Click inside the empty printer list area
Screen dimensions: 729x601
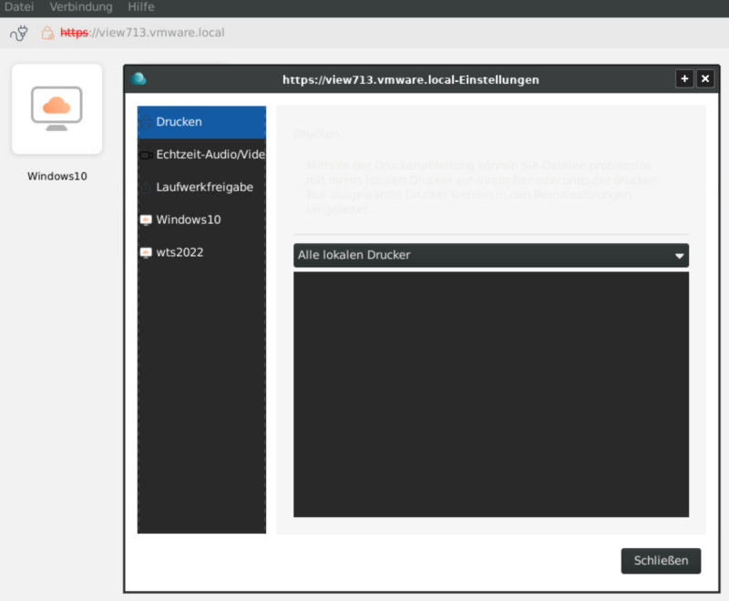(x=491, y=394)
